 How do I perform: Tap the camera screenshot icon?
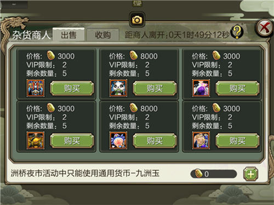pyautogui.click(x=137, y=20)
